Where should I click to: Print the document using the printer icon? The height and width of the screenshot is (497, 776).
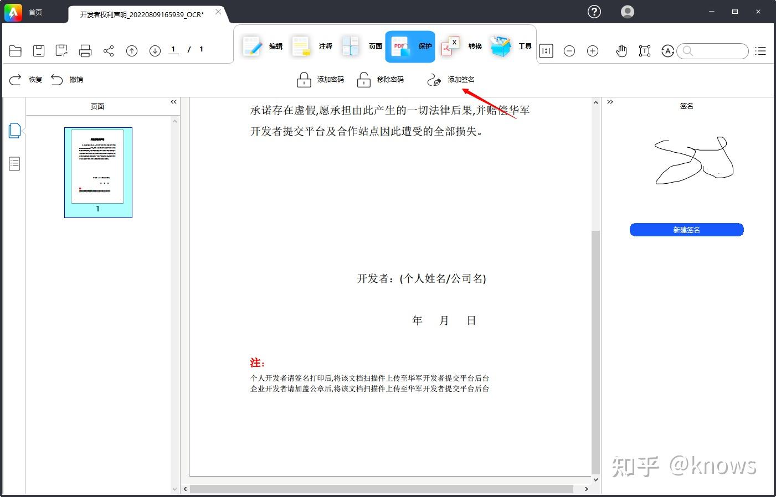click(85, 51)
